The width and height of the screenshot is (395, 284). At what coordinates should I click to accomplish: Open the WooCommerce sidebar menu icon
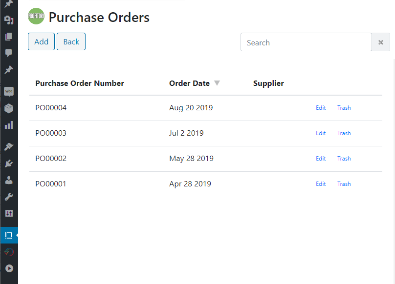[x=9, y=91]
